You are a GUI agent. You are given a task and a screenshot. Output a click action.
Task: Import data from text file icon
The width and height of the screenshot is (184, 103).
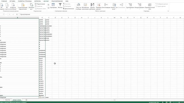(7, 6)
